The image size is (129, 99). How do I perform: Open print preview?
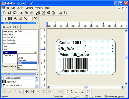(x=54, y=13)
